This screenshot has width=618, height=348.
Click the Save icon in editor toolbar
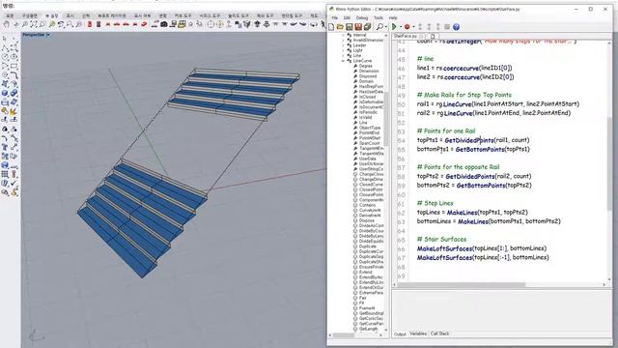click(350, 27)
